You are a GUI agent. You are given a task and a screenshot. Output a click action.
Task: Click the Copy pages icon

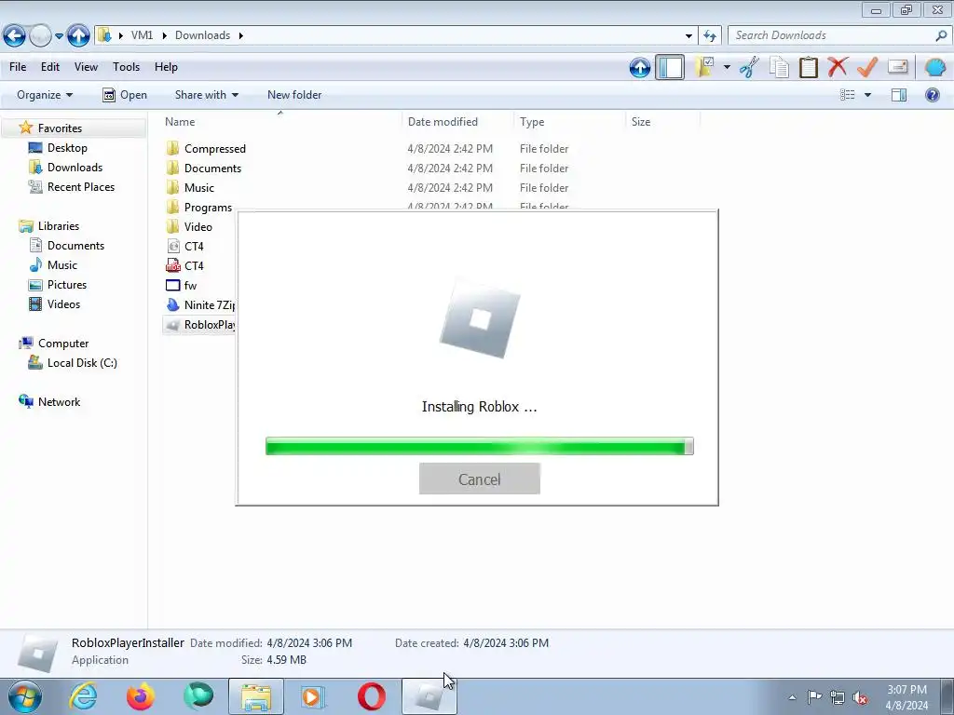(x=779, y=67)
